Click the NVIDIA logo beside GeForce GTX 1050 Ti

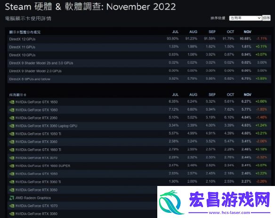pos(12,134)
